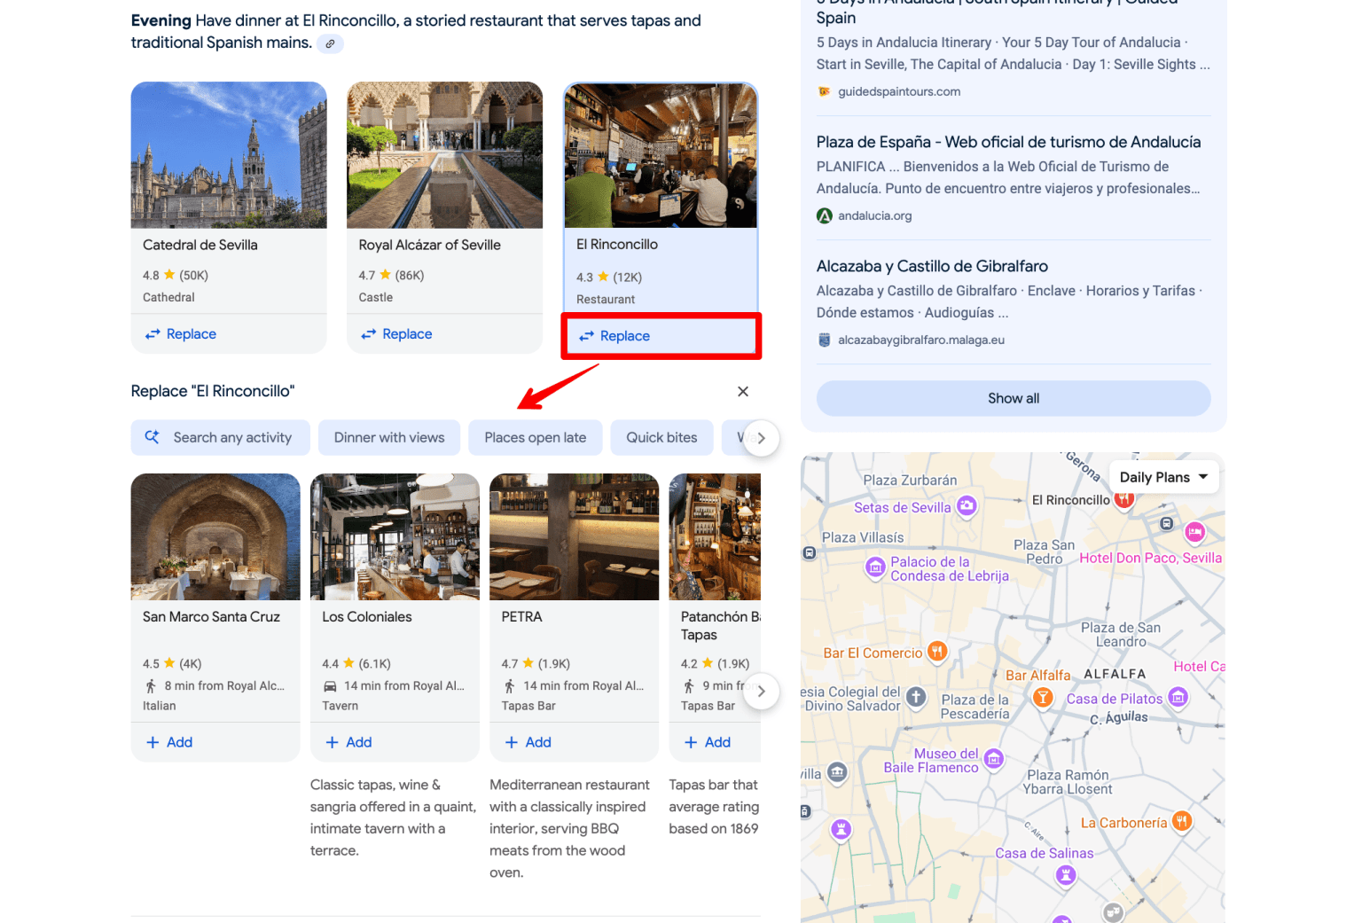This screenshot has width=1362, height=923.
Task: Click the Bar El Comercio restaurant marker
Action: point(937,653)
